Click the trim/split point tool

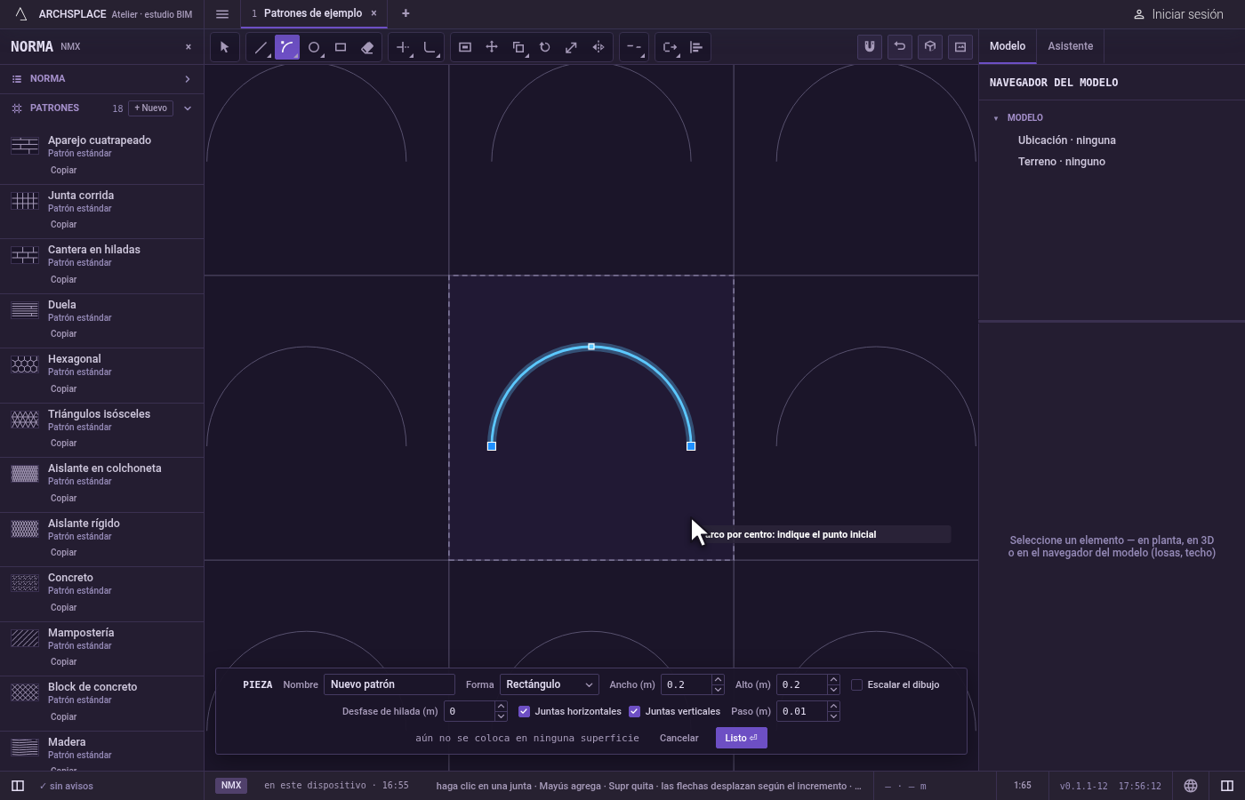tap(403, 47)
